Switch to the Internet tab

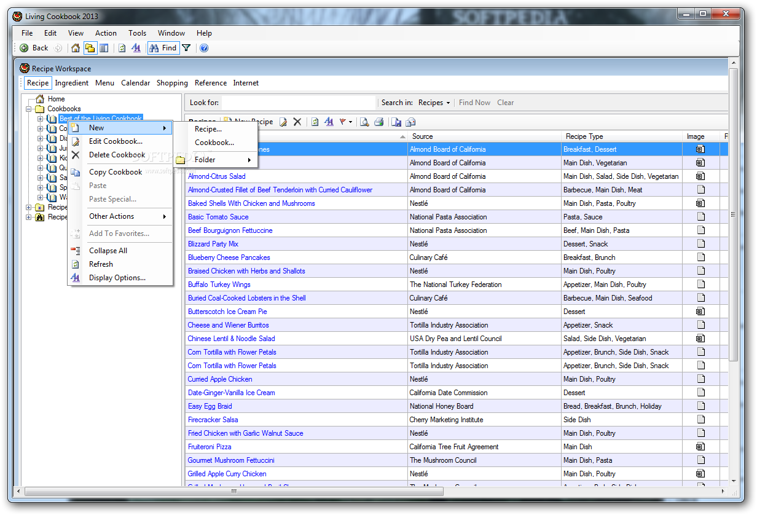(246, 83)
